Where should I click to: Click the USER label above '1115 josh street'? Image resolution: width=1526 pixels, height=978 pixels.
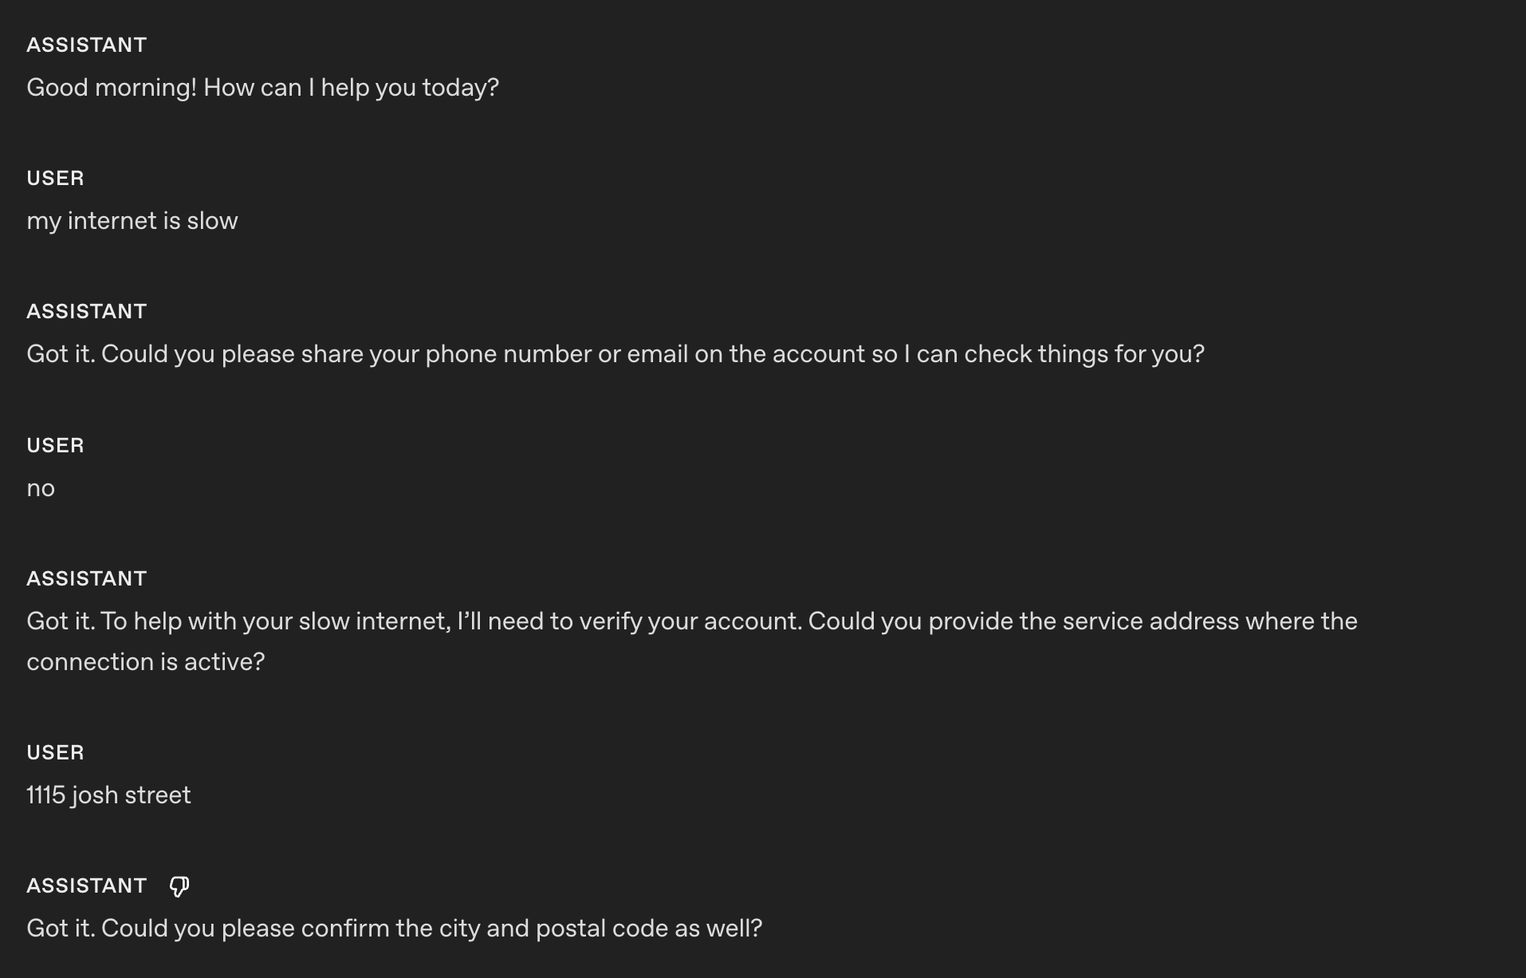point(55,753)
